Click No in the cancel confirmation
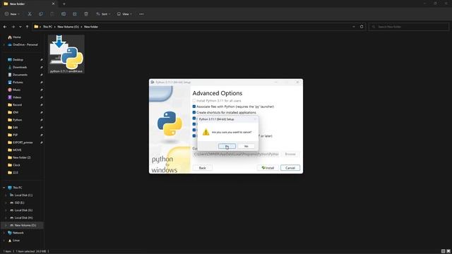 [x=246, y=146]
